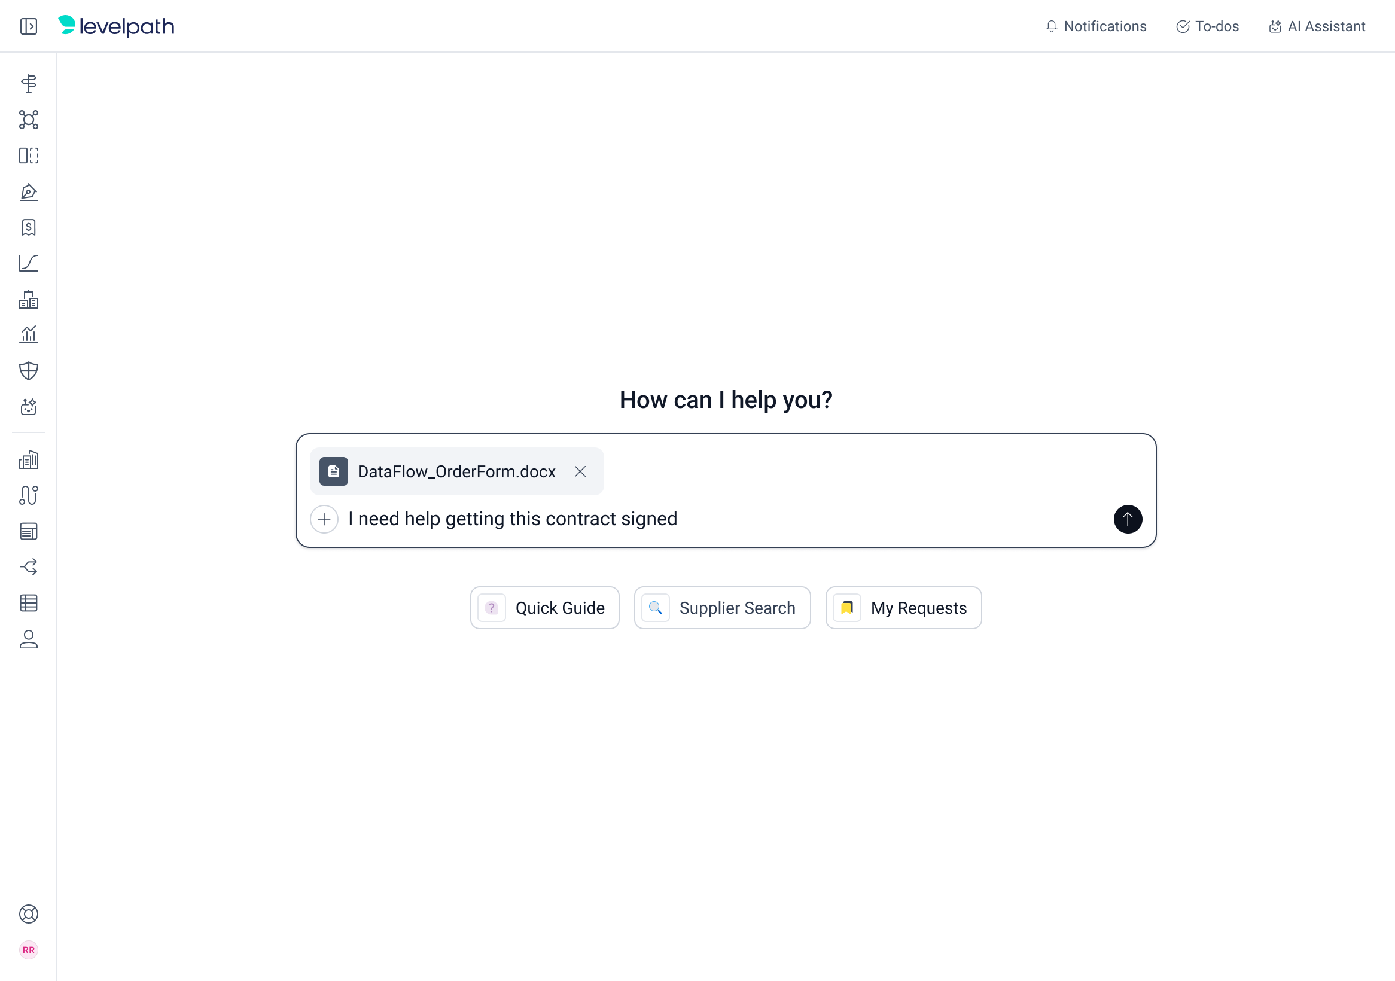1395x981 pixels.
Task: Open the bar chart analytics icon
Action: (x=29, y=335)
